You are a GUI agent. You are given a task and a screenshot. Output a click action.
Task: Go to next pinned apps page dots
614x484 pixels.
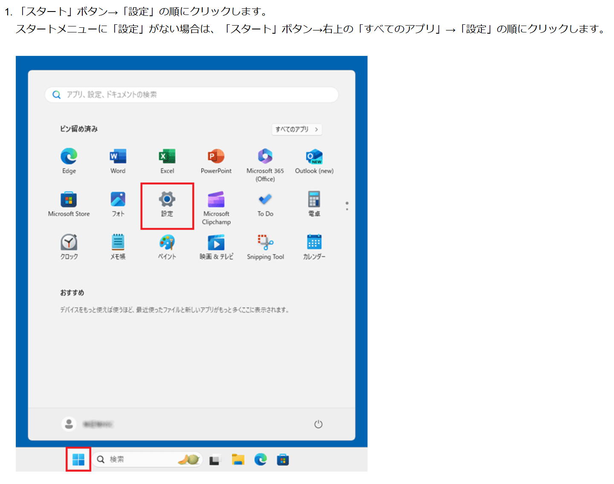coord(347,206)
